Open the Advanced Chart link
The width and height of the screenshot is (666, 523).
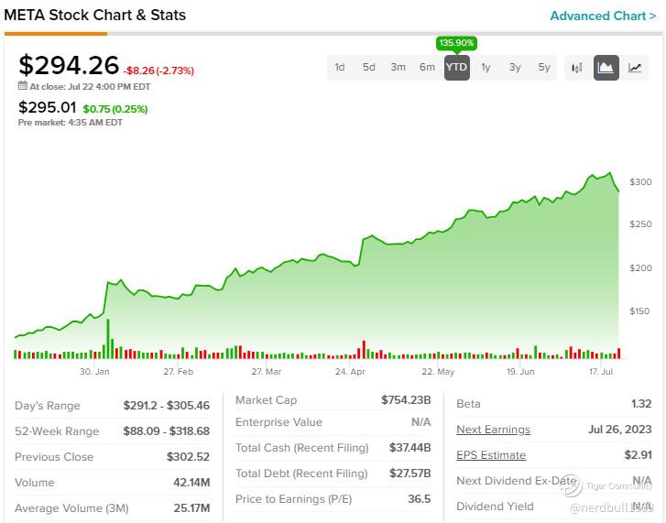pyautogui.click(x=603, y=16)
